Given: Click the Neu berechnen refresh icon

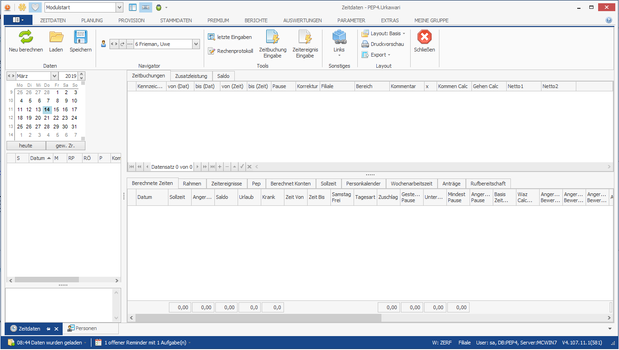Looking at the screenshot, I should point(26,37).
